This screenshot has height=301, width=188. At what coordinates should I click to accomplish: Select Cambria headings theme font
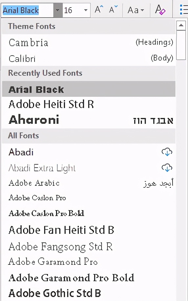(88, 42)
